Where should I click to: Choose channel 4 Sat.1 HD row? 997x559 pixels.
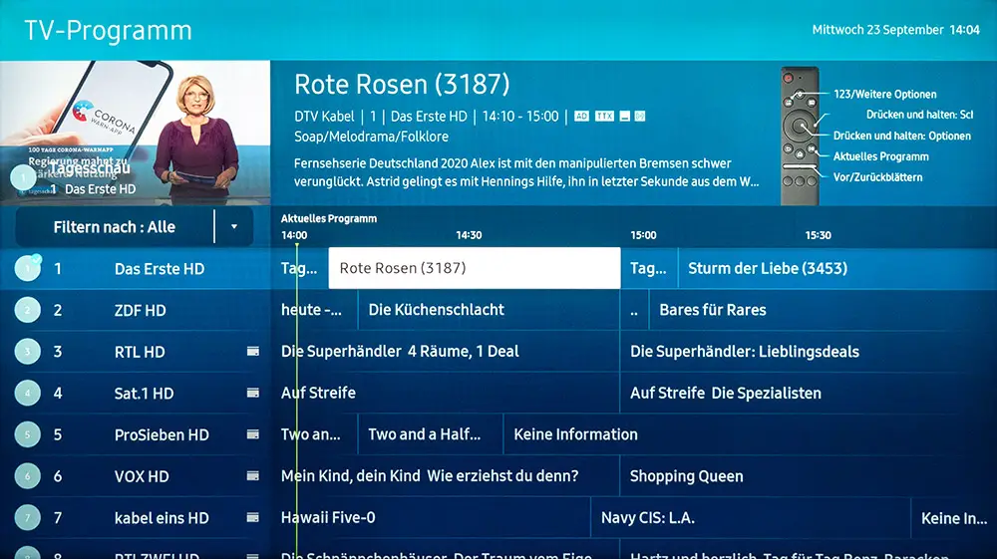(x=135, y=394)
